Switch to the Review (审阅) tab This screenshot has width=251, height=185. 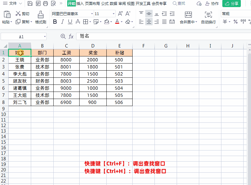(122, 3)
